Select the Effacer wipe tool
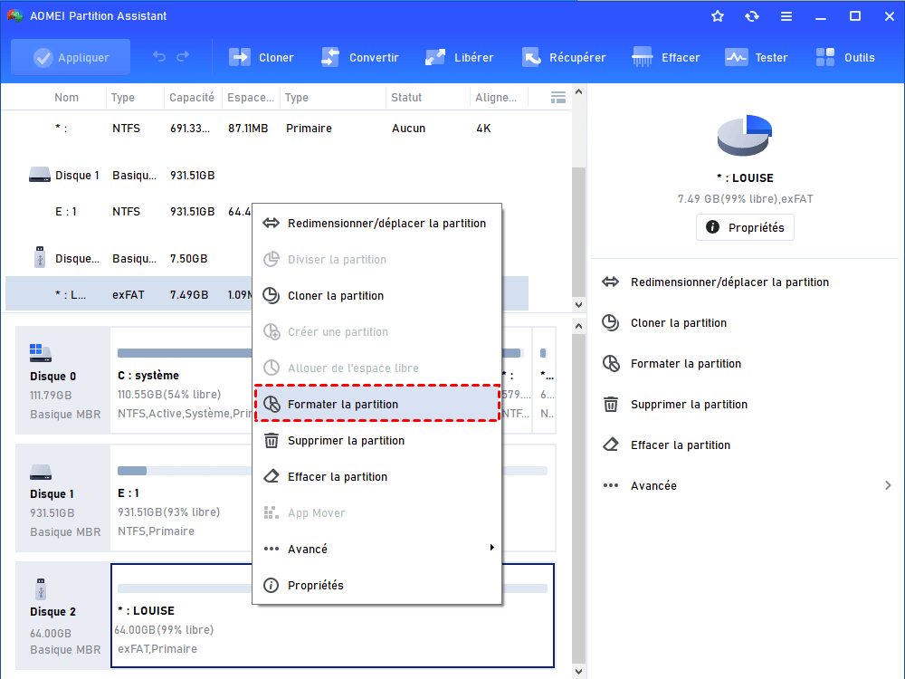The width and height of the screenshot is (905, 679). (x=643, y=57)
